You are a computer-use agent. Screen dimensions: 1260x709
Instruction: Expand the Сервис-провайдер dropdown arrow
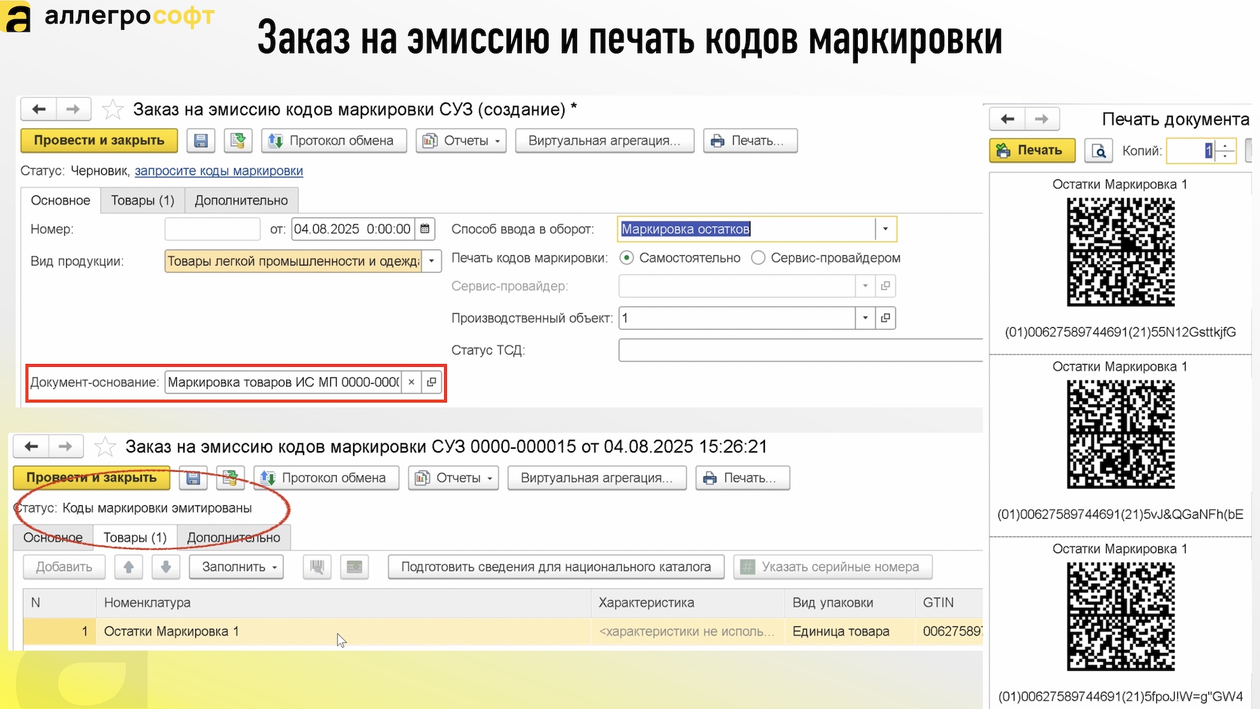pyautogui.click(x=865, y=286)
